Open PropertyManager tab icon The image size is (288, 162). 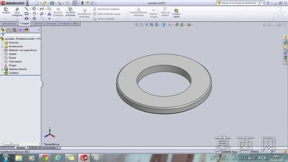9,30
